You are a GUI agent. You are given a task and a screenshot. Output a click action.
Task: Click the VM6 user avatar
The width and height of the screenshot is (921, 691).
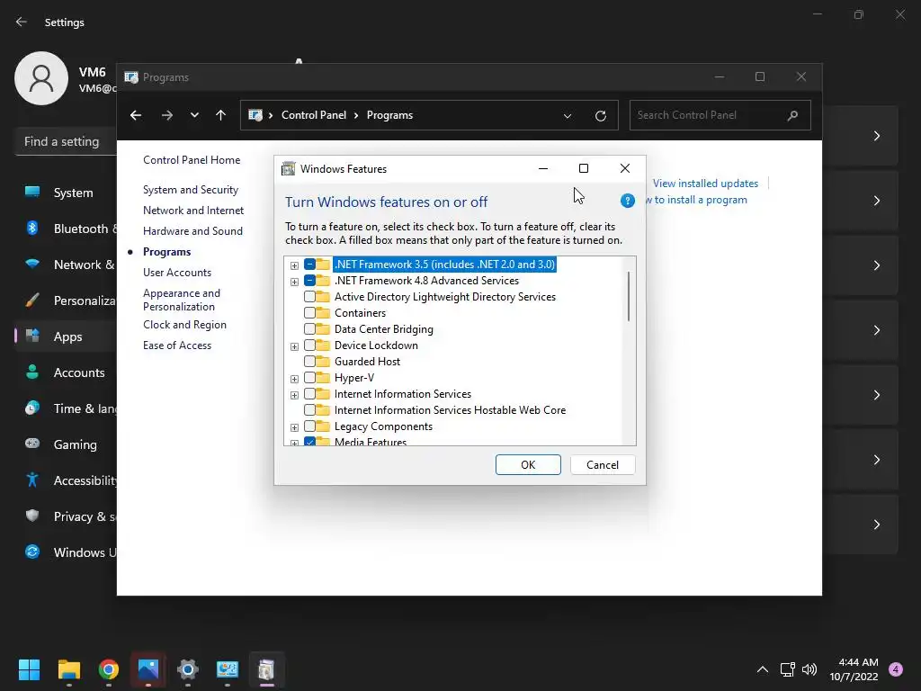point(41,78)
